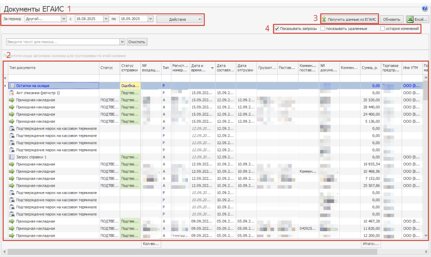Viewport: 431px width, 257px height.
Task: Select the Остатки на складе row text
Action: [33, 86]
